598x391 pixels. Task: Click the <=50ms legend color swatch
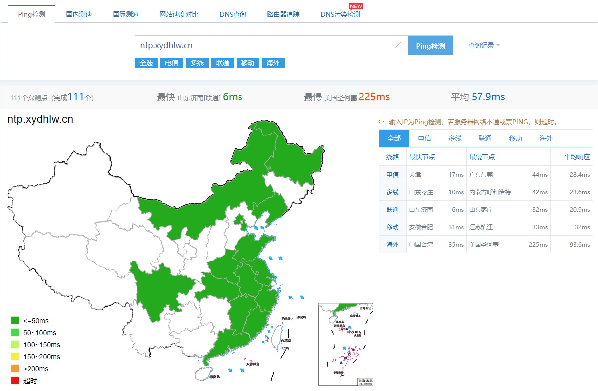pos(15,321)
